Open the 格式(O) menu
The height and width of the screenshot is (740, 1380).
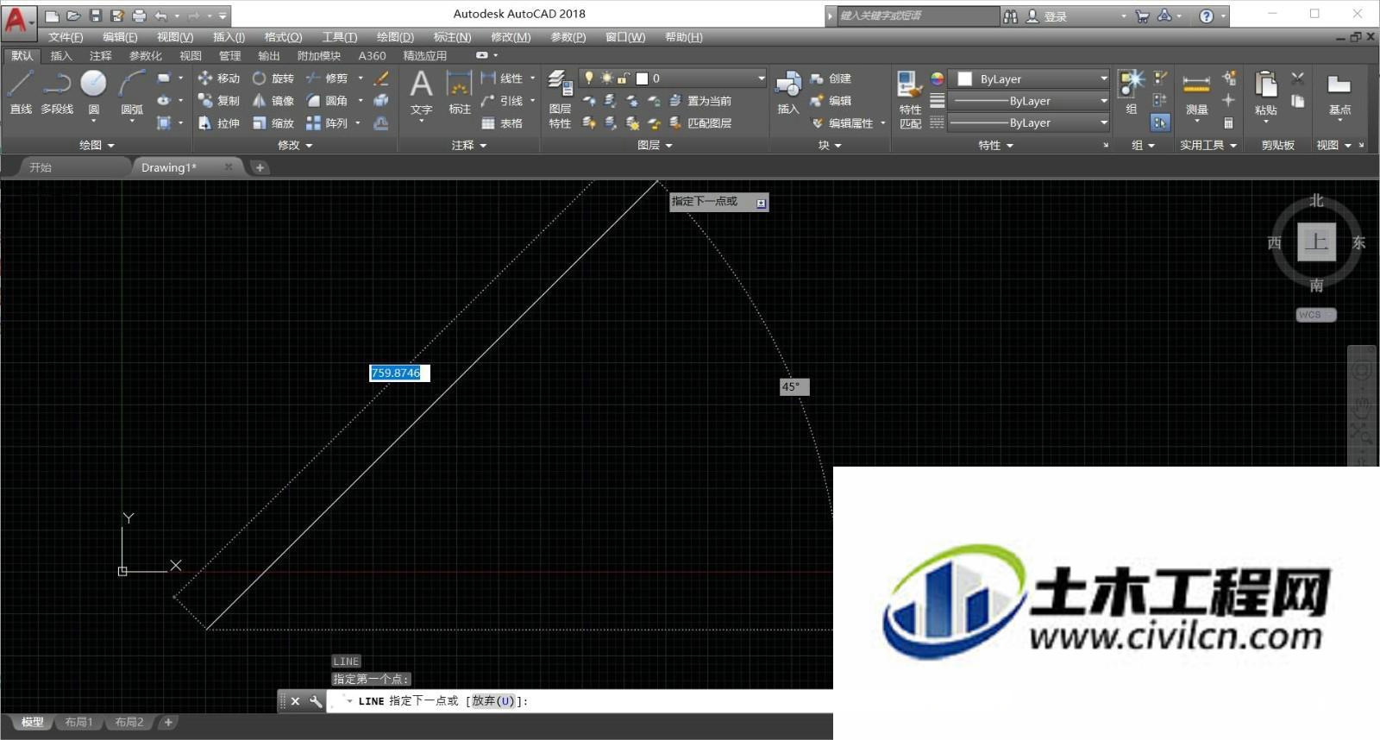[x=283, y=37]
